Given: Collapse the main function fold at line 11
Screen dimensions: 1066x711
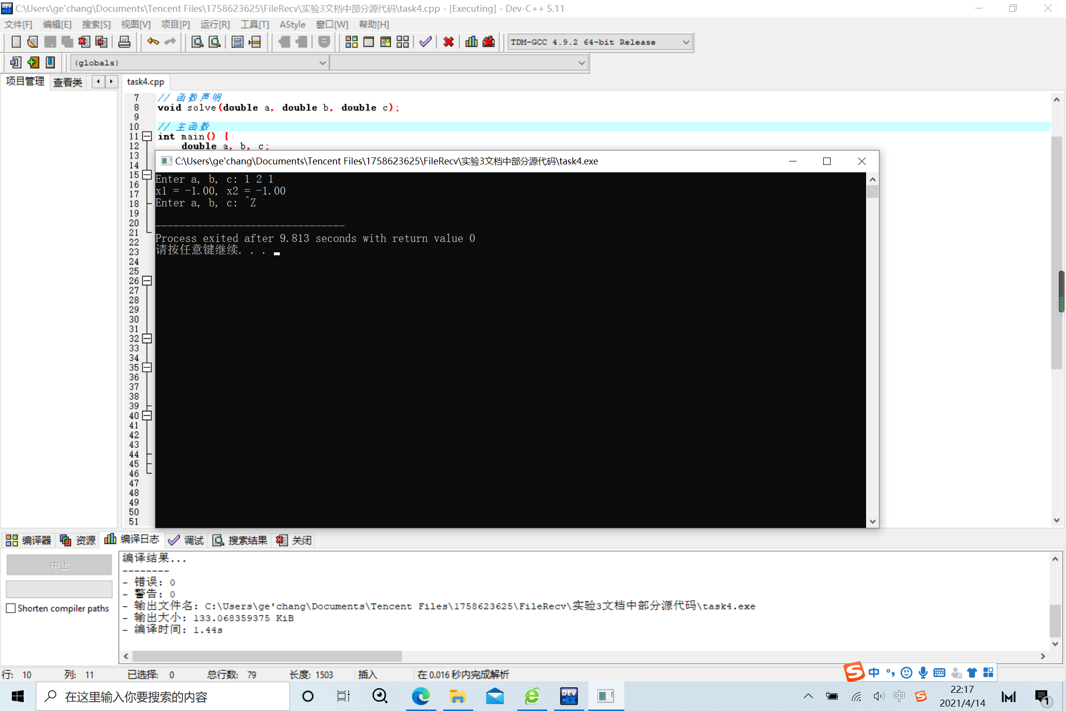Looking at the screenshot, I should pos(147,136).
